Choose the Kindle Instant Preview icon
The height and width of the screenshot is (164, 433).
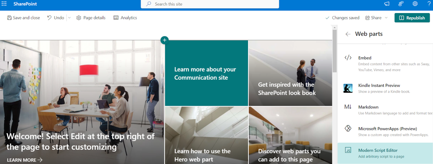(x=348, y=88)
